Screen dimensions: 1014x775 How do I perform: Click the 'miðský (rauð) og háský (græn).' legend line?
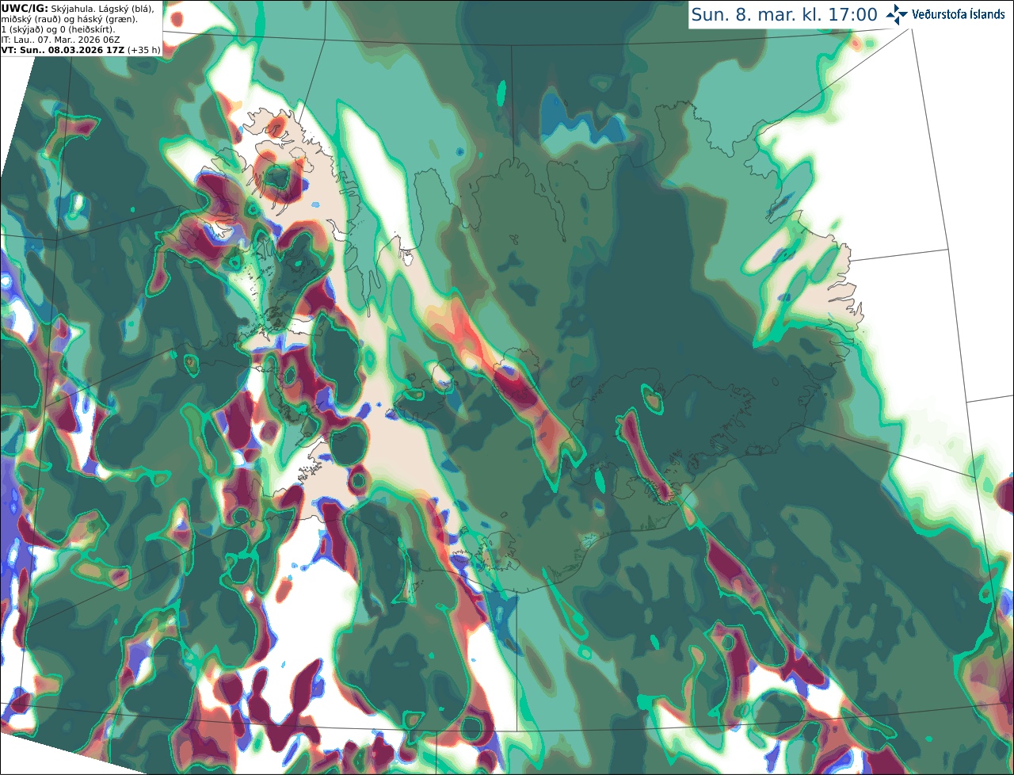[69, 19]
